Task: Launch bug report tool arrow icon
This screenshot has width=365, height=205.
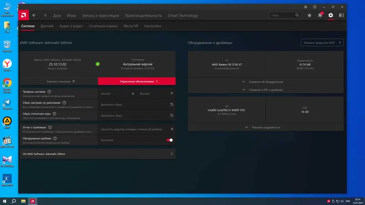Action: click(172, 129)
